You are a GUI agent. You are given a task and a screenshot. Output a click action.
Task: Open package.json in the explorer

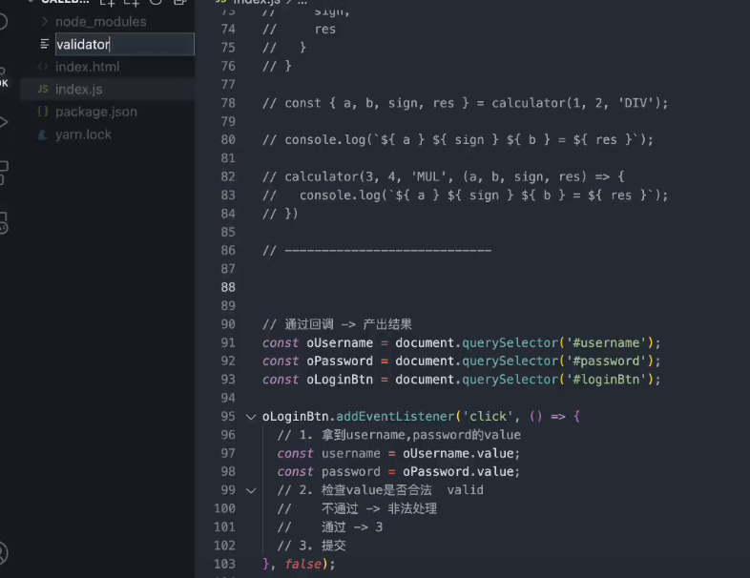[96, 112]
